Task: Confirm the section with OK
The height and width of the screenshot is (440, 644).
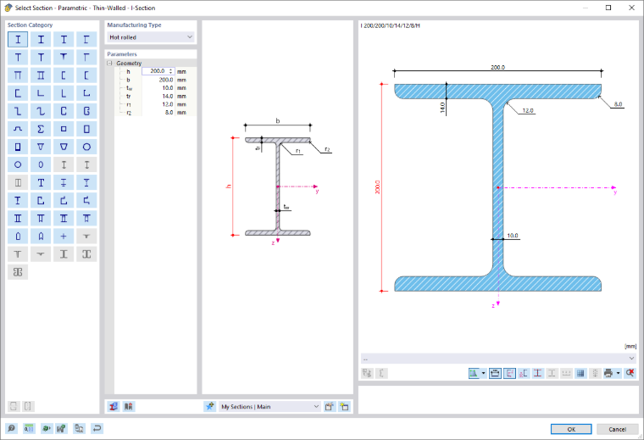Action: tap(571, 429)
